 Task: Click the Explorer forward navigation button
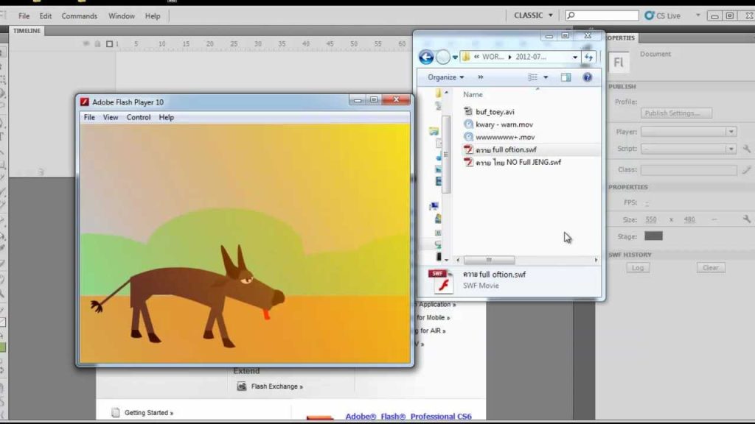click(x=443, y=57)
